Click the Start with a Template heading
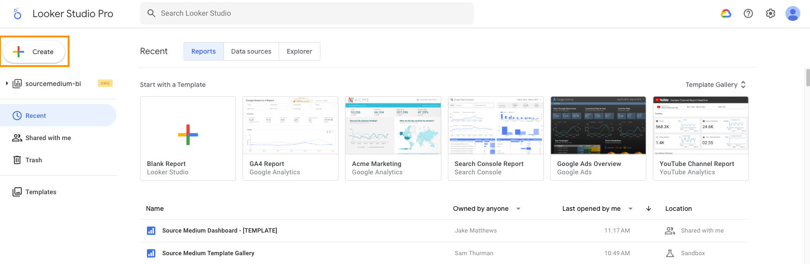 tap(173, 85)
